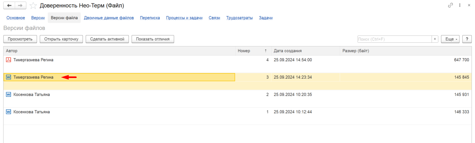Viewport: 475px width, 143px height.
Task: Go forward with the right arrow button
Action: pyautogui.click(x=20, y=6)
